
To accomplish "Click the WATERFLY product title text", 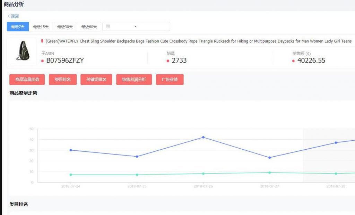I will point(198,41).
